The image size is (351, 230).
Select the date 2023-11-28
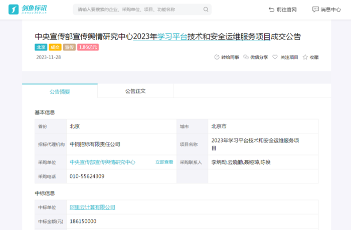49,57
